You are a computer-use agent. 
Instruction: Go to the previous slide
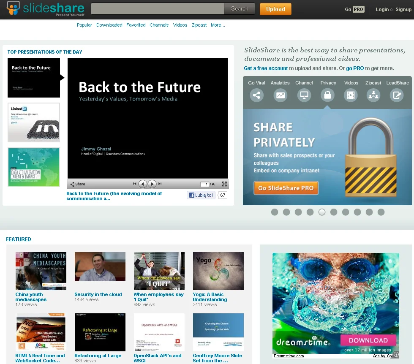click(143, 184)
